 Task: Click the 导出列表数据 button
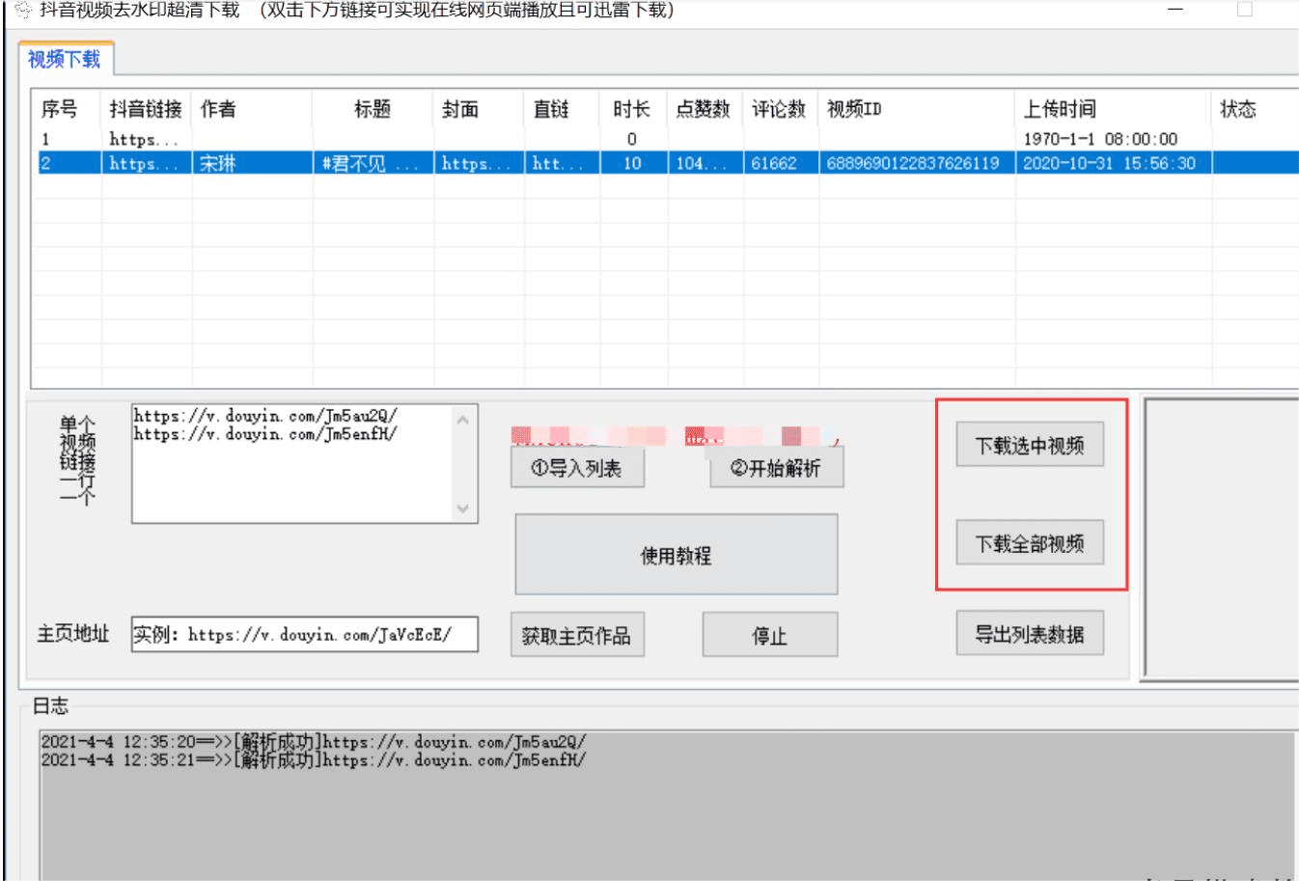[1029, 634]
